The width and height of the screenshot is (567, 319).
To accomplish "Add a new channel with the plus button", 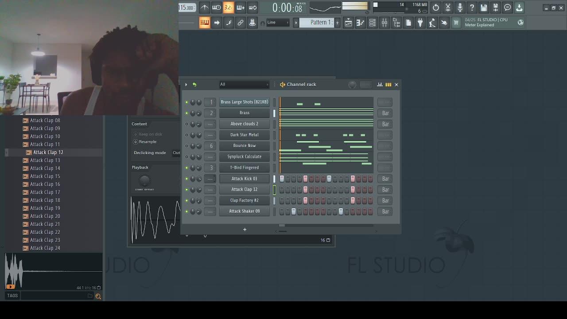I will point(245,230).
